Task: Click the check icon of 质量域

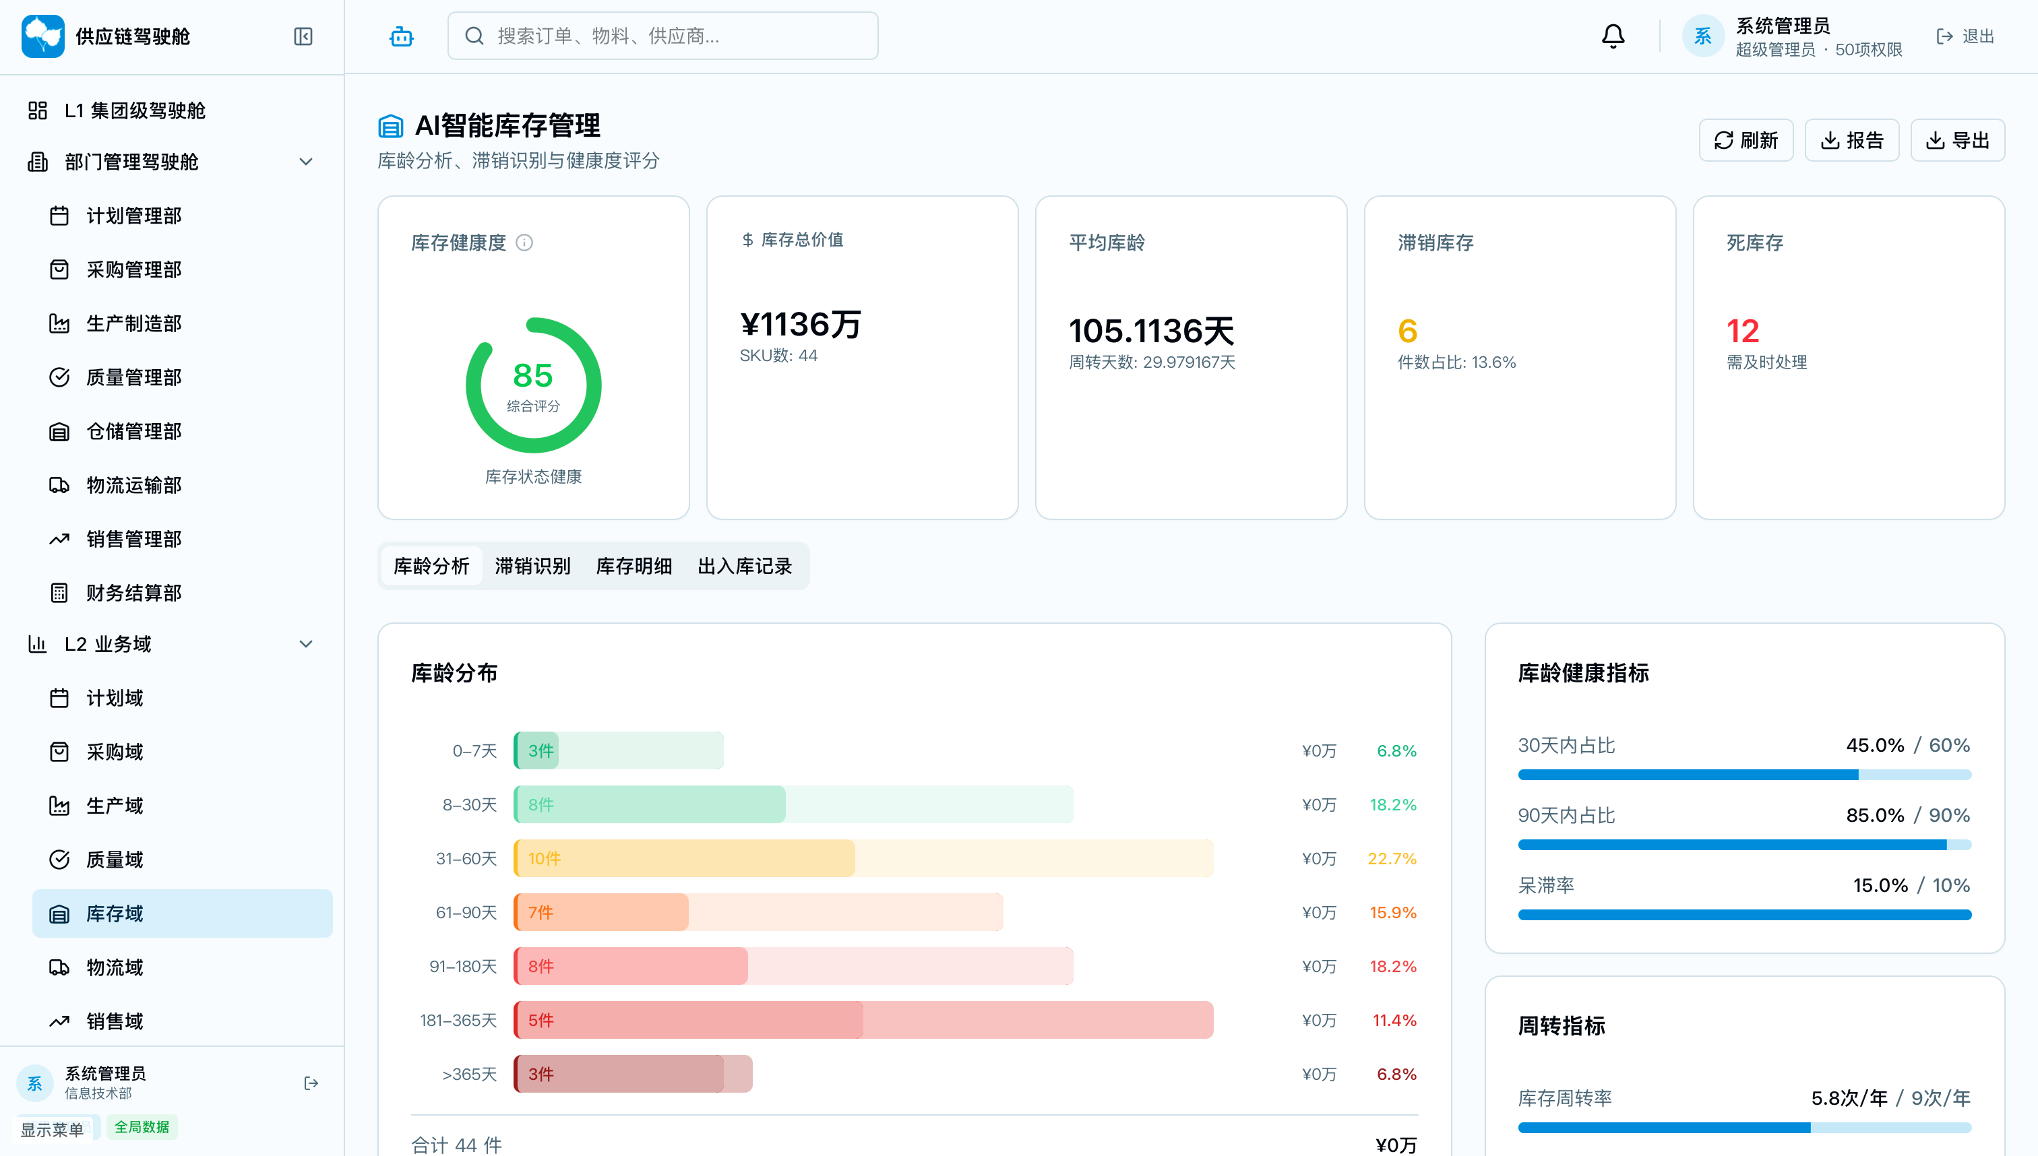Action: (59, 860)
